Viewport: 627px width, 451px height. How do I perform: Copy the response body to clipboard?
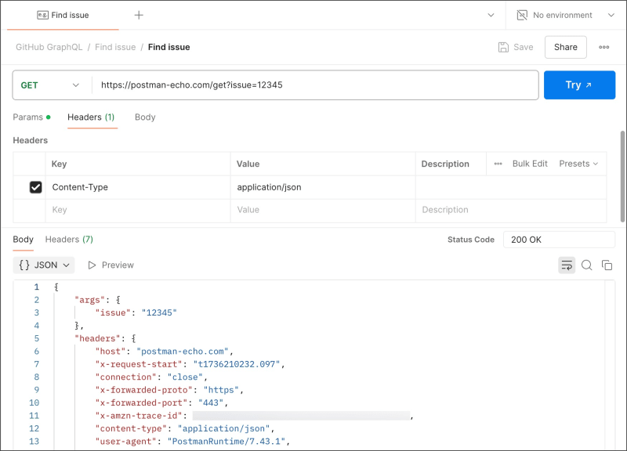pyautogui.click(x=607, y=265)
